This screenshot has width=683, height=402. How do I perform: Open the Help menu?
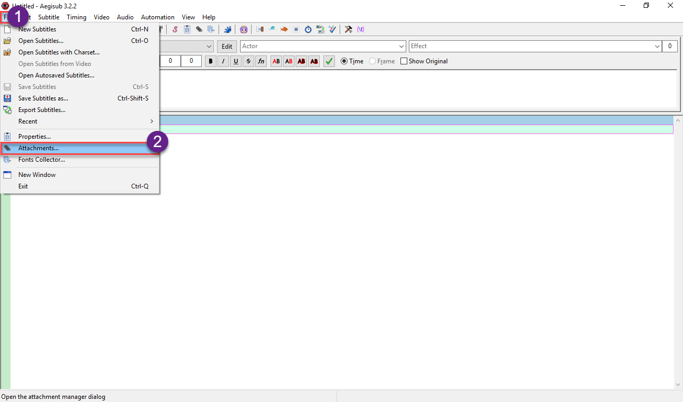(x=209, y=17)
